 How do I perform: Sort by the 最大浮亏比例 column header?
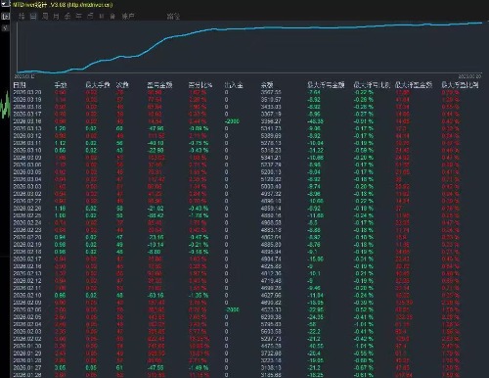(x=372, y=85)
